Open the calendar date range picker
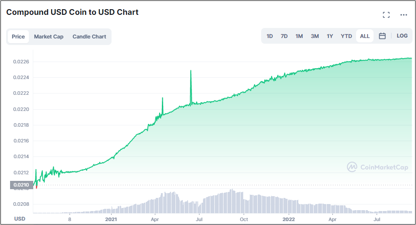This screenshot has height=225, width=416. click(382, 36)
